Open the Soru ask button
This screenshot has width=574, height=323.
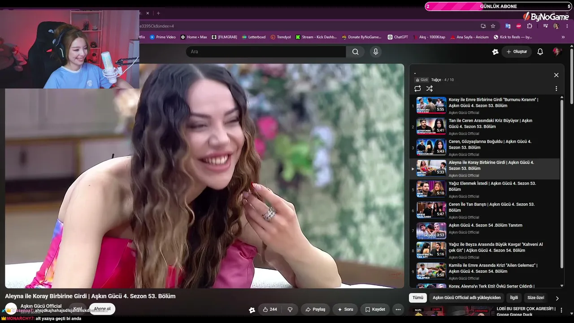click(345, 310)
